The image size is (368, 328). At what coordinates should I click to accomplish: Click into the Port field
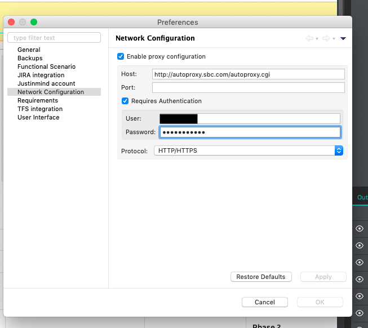tap(248, 87)
